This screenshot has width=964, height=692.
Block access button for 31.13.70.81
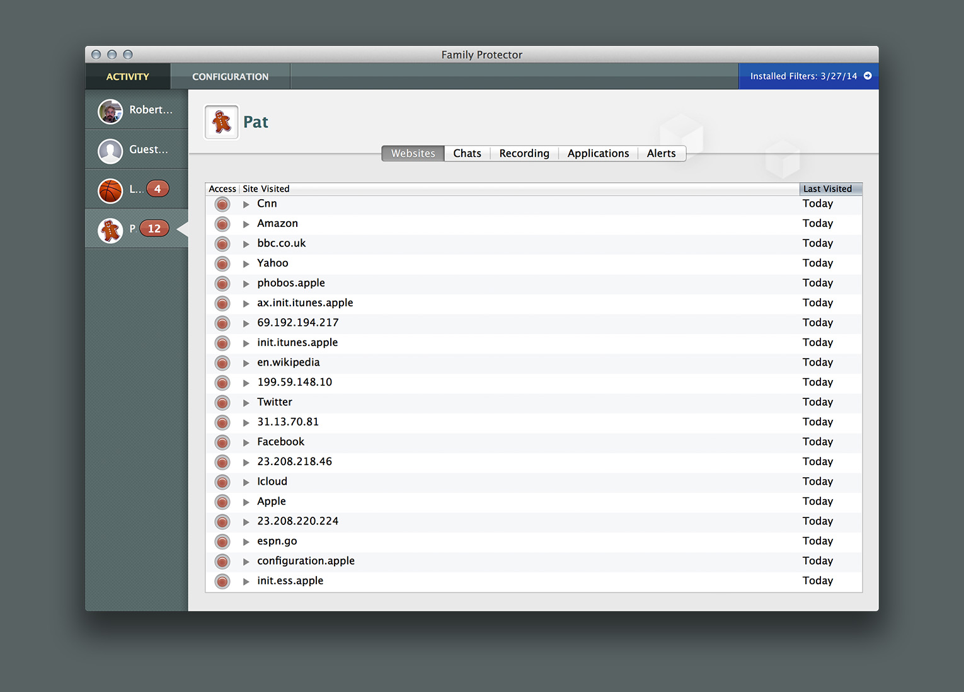click(222, 422)
